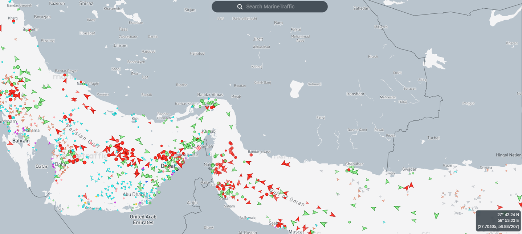
Task: Click the magnifier icon in the search bar
Action: tap(240, 7)
